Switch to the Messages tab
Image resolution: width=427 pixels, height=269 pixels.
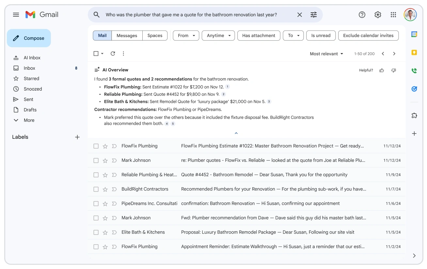(x=127, y=35)
